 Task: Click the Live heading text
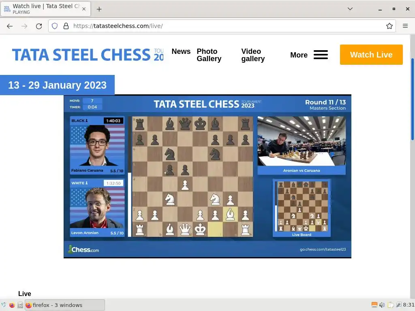click(25, 294)
